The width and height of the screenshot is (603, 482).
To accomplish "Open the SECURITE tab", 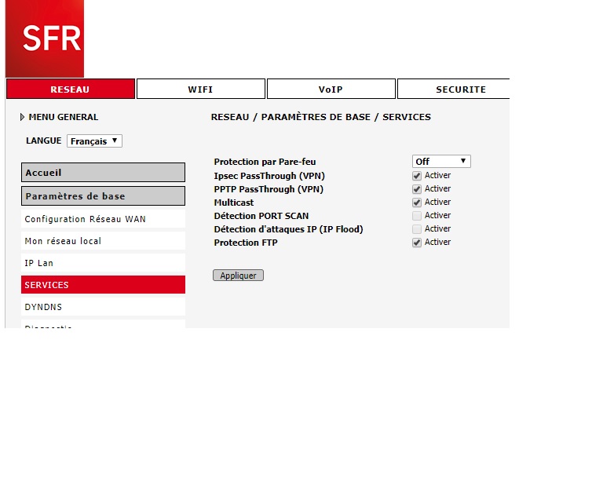I will pos(460,89).
